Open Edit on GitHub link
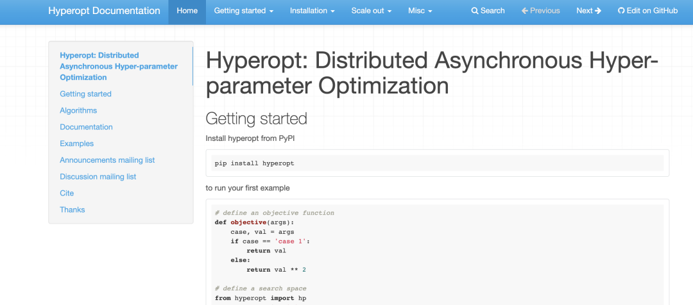This screenshot has width=693, height=305. 647,11
